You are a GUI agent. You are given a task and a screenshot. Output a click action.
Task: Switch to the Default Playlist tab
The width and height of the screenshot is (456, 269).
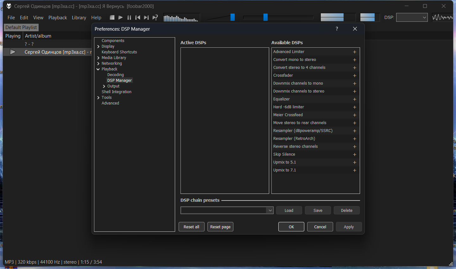21,27
